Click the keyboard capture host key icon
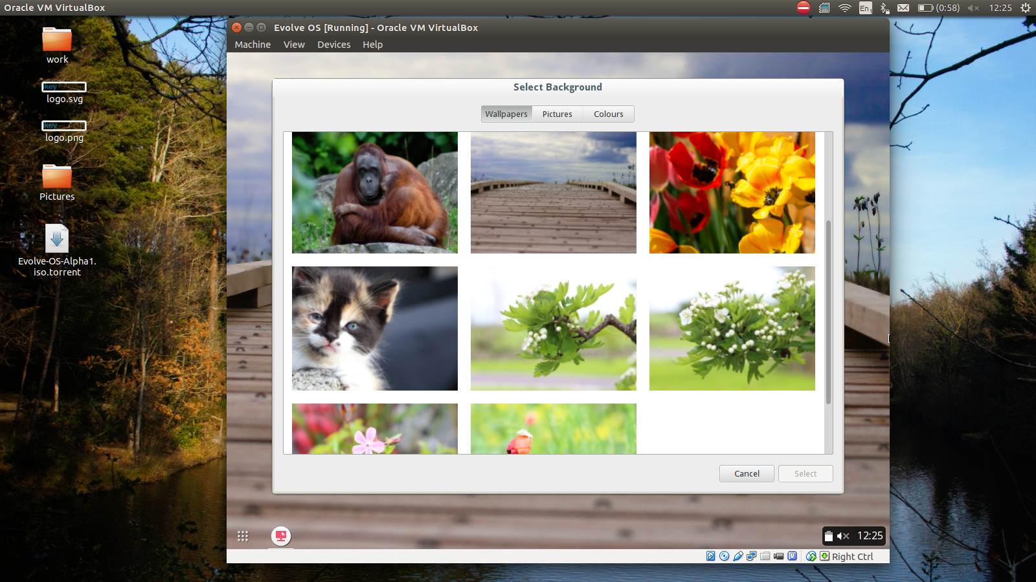 [824, 556]
